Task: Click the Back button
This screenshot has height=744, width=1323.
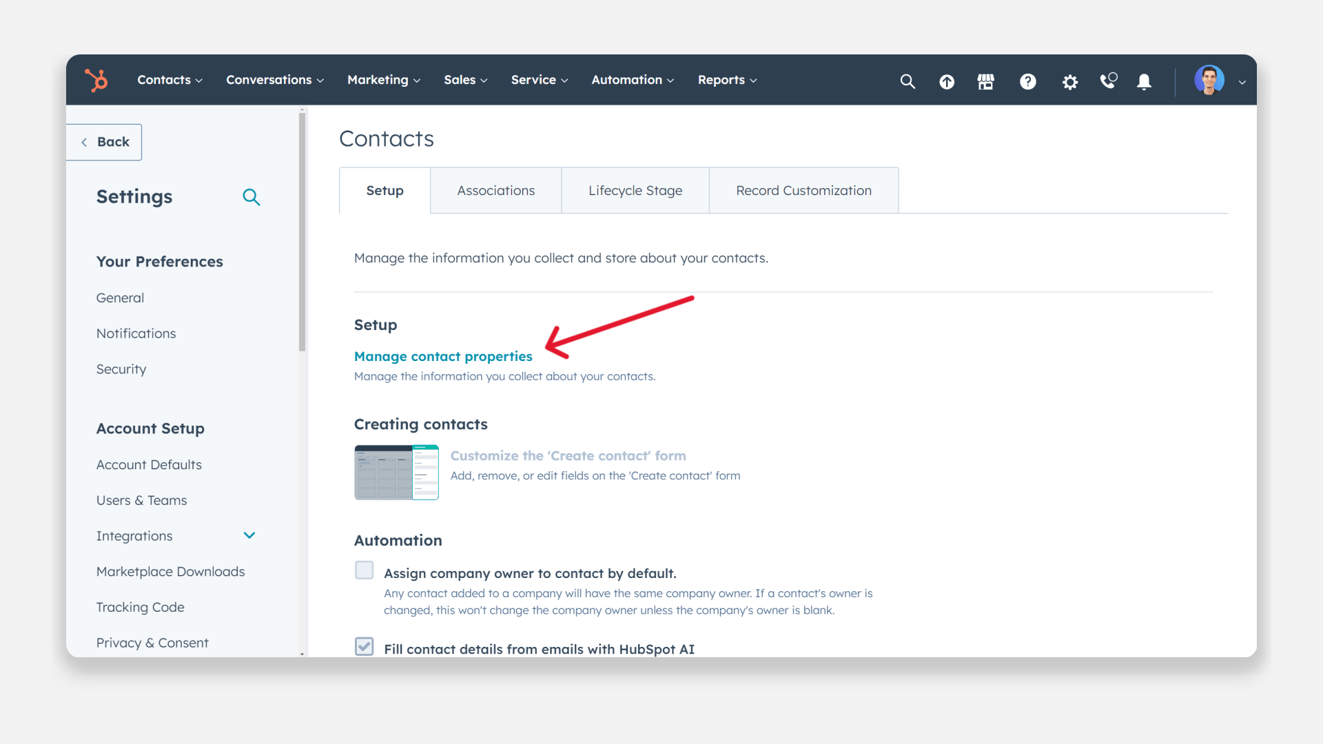Action: (105, 142)
